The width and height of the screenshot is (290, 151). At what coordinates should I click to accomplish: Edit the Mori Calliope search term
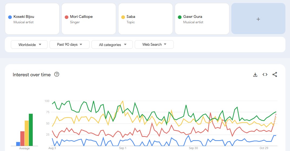coord(81,17)
